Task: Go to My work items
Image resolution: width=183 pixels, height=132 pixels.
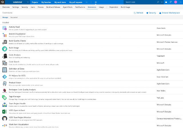Action: pos(60,2)
